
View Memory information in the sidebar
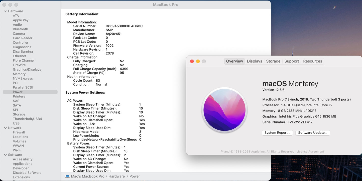19,74
